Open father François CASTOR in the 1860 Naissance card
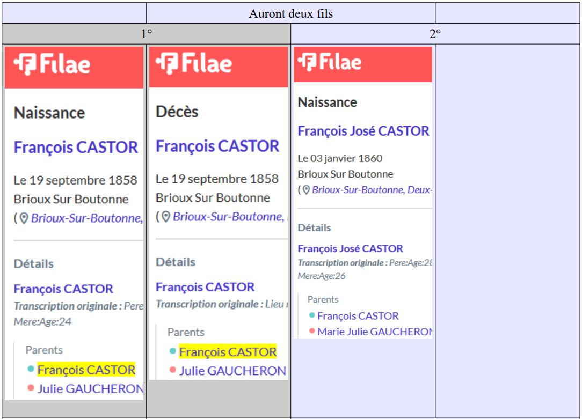Viewport: 582px width, 419px height. pyautogui.click(x=358, y=316)
